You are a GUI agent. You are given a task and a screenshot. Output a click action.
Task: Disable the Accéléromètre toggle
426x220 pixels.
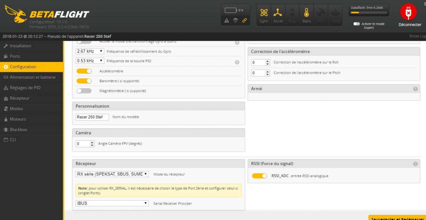[x=84, y=71]
